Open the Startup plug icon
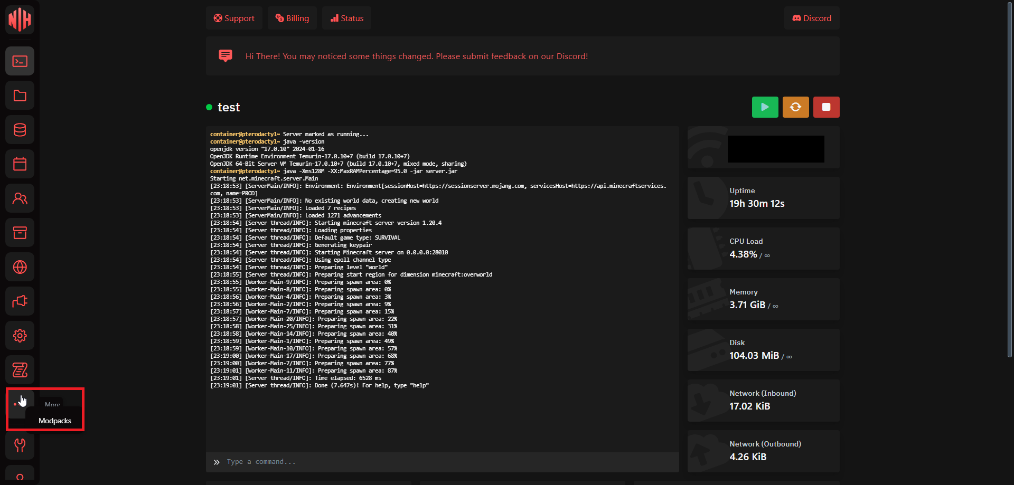This screenshot has width=1014, height=485. (x=20, y=301)
